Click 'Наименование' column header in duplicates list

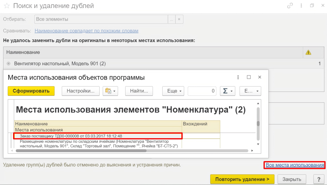pyautogui.click(x=153, y=52)
